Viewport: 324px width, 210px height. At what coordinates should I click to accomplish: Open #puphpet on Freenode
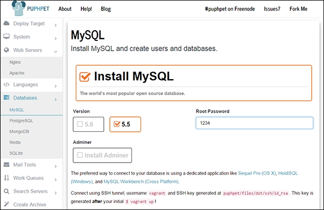point(230,9)
